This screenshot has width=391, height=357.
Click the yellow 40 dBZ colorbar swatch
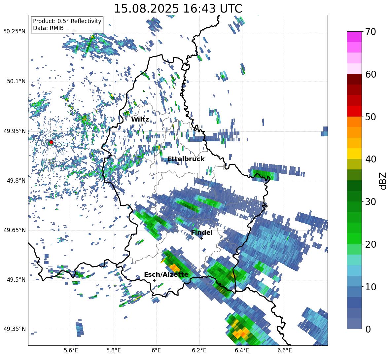[354, 154]
